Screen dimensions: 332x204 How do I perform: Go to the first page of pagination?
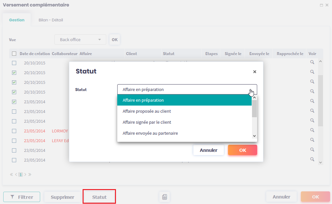click(x=12, y=175)
